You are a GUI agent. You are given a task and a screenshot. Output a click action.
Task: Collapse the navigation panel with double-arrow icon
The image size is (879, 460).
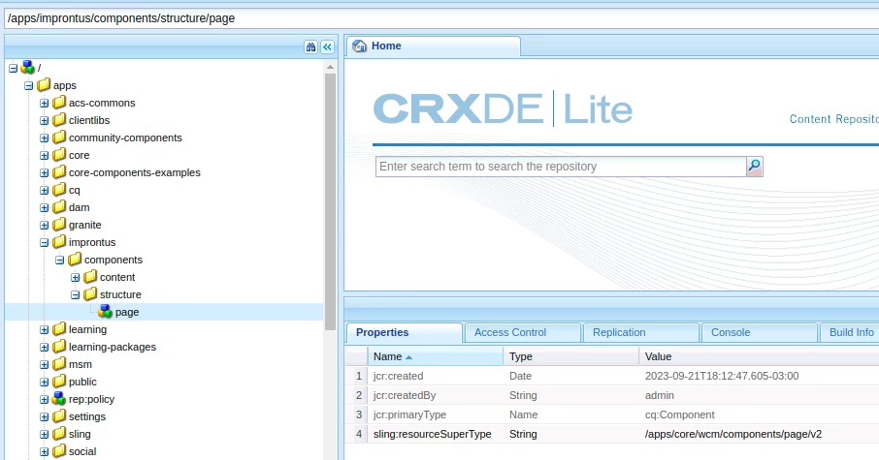tap(327, 47)
